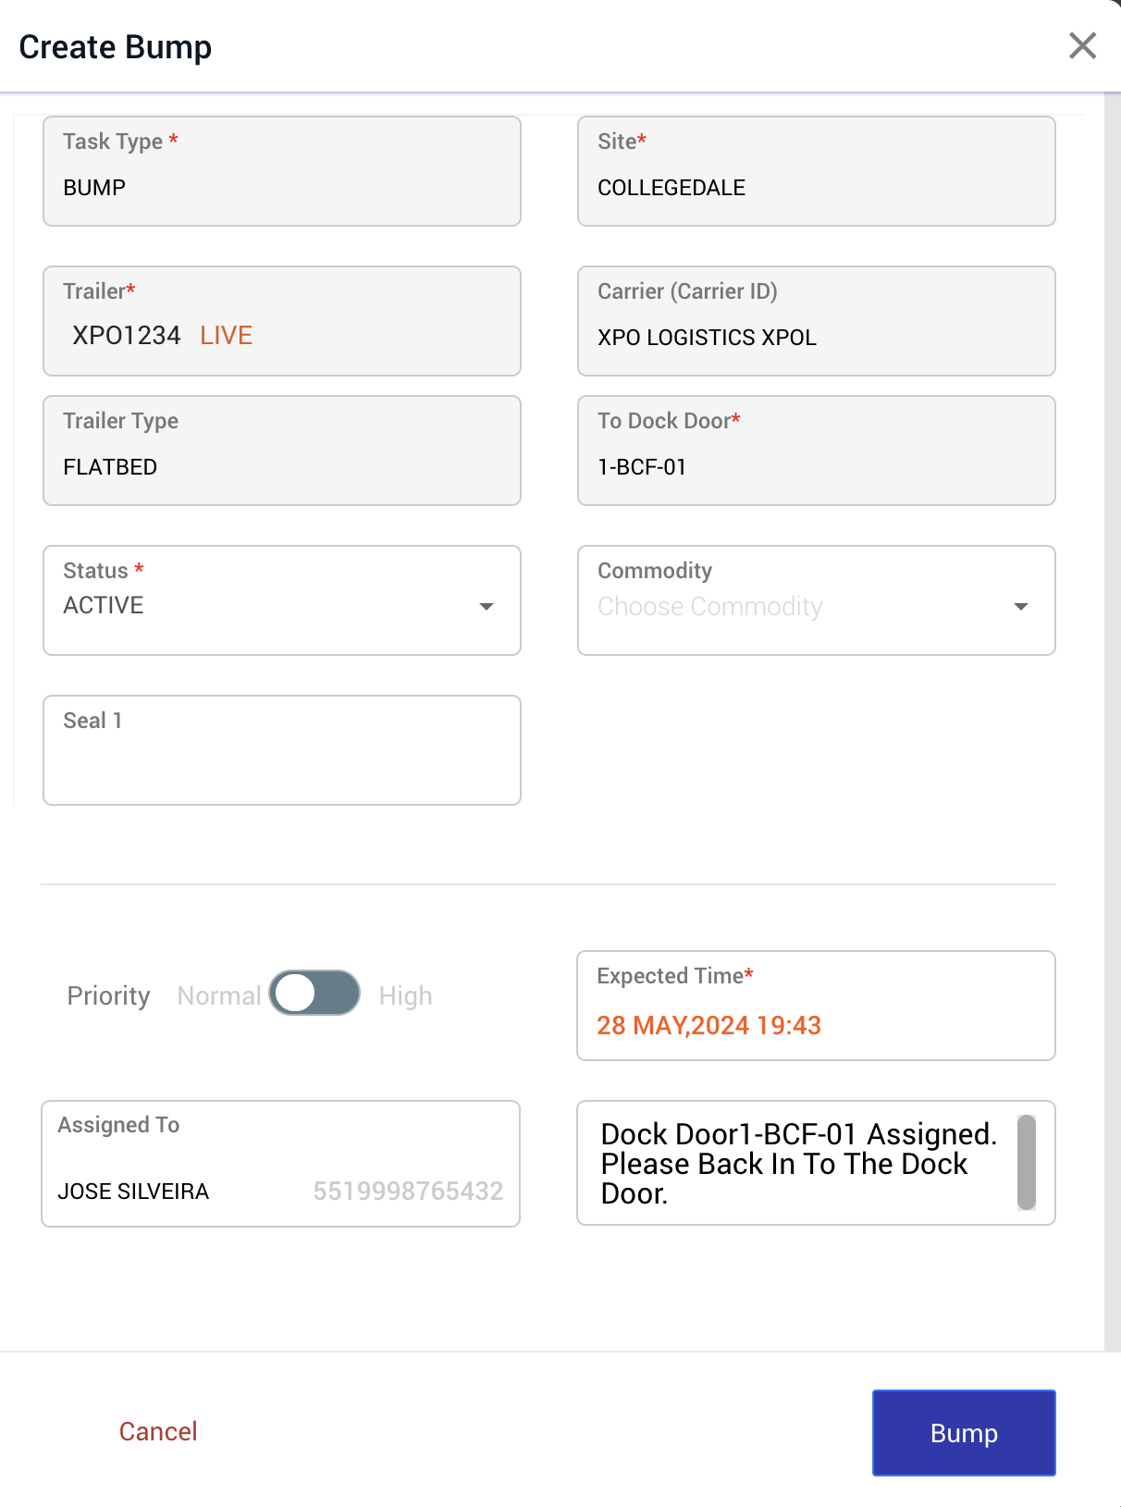The height and width of the screenshot is (1507, 1121).
Task: Click the Task Type field showing BUMP
Action: point(282,171)
